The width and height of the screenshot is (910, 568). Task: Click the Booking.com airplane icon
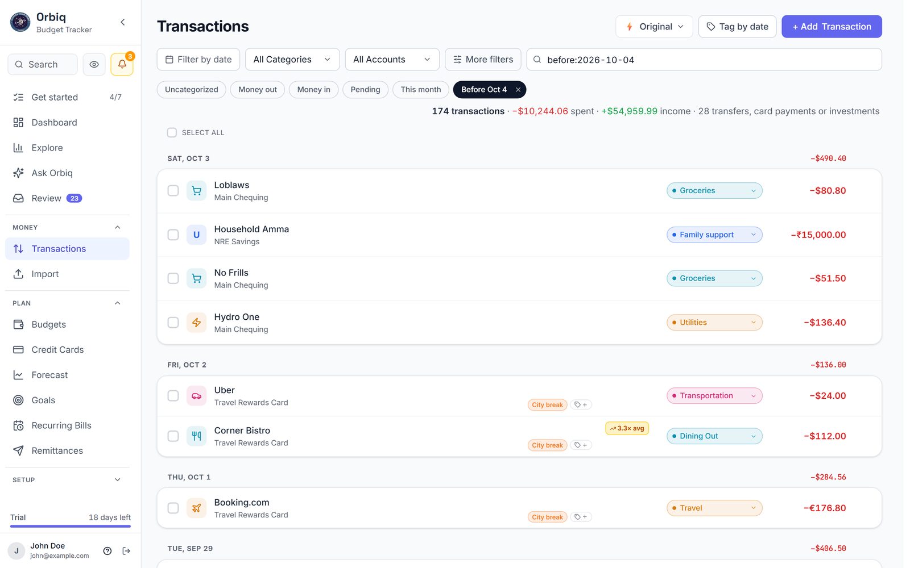196,508
